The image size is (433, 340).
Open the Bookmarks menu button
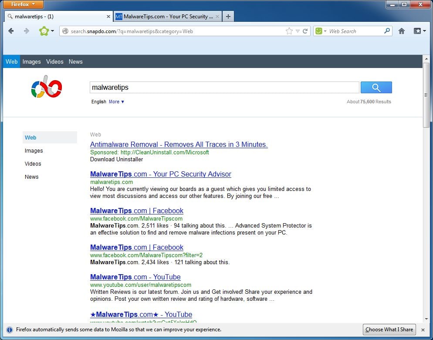[x=419, y=31]
